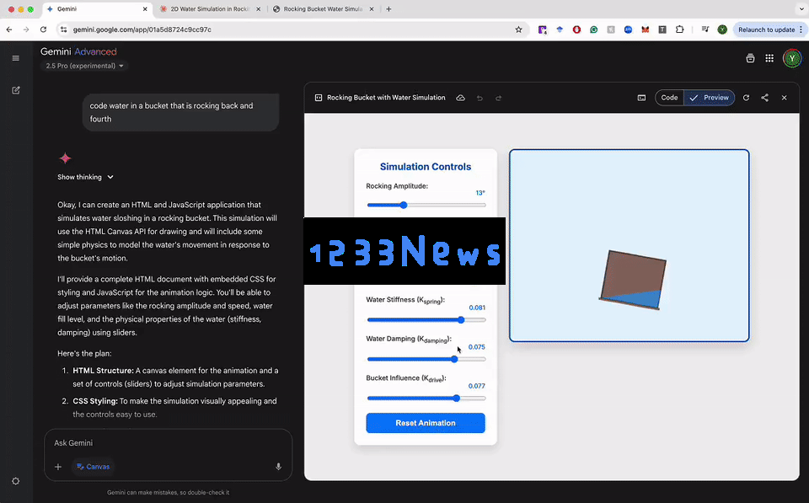Screen dimensions: 809x503
Task: Toggle the Canvas mode chip
Action: (93, 467)
